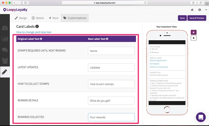Select the Customizations tab
Image resolution: width=209 pixels, height=126 pixels.
(75, 18)
